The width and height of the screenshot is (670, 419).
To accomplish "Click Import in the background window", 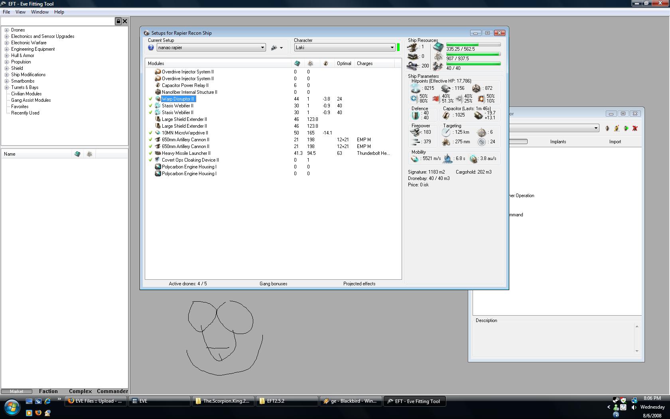I will [615, 142].
